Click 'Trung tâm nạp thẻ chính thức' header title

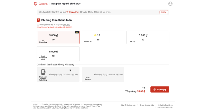point(66,4)
